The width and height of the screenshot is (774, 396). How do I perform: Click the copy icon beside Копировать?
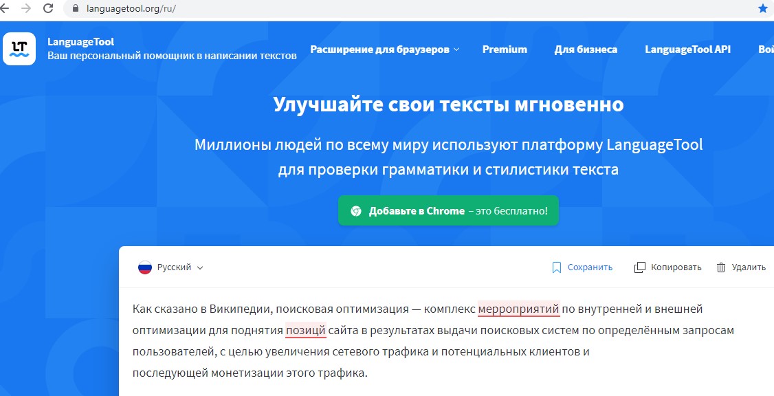[639, 267]
